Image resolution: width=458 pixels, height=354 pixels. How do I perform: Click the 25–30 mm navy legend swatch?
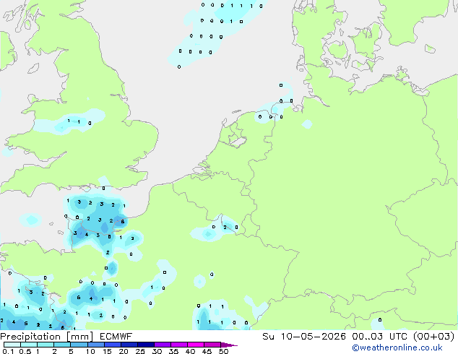[x=145, y=345]
